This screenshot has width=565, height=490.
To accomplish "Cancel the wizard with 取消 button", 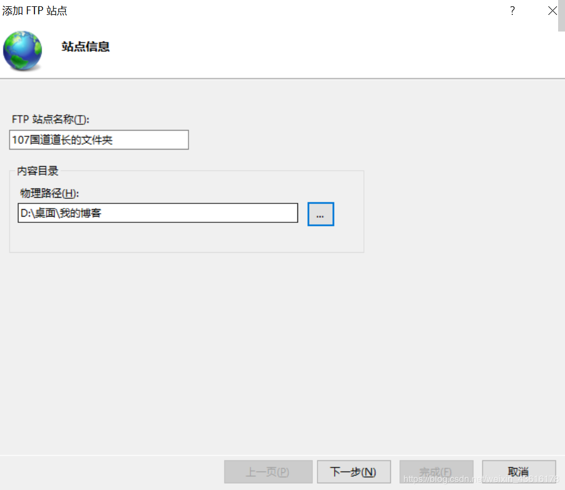I will click(519, 472).
